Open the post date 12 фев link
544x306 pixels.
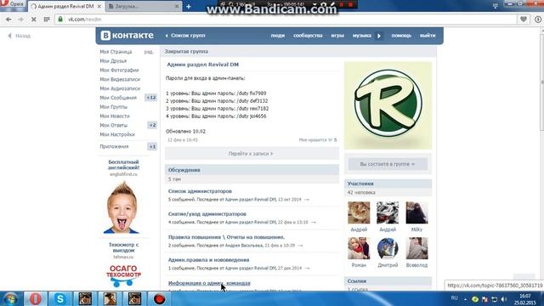pos(183,139)
